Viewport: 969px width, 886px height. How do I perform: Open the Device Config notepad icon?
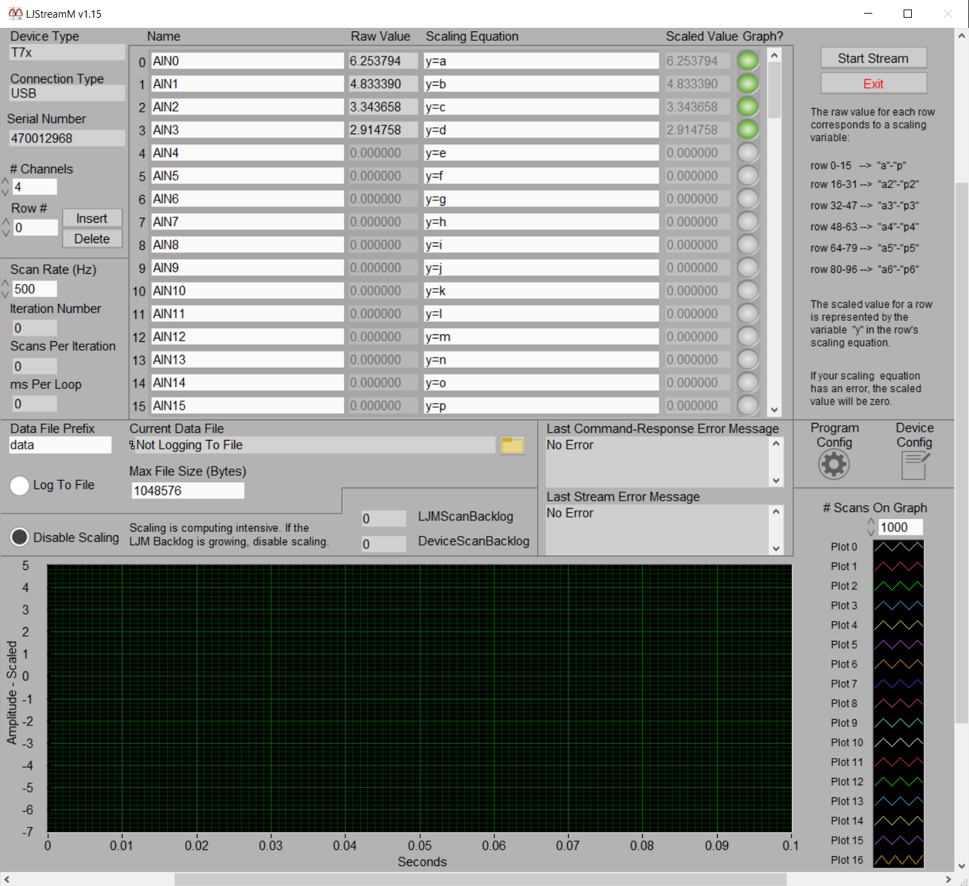click(914, 466)
